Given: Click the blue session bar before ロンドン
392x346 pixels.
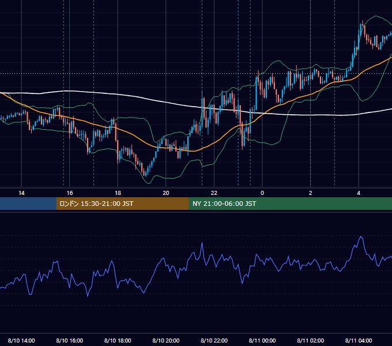Looking at the screenshot, I should click(28, 204).
